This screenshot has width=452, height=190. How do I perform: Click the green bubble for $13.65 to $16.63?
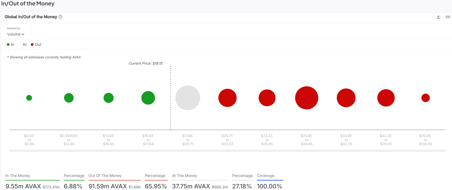pos(109,98)
